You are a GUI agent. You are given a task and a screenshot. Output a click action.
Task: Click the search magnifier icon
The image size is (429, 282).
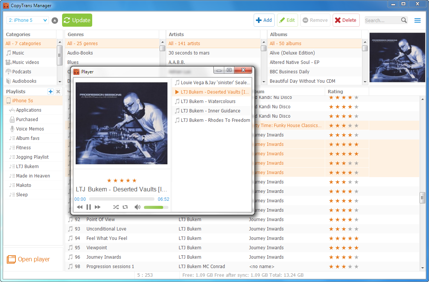tap(404, 20)
